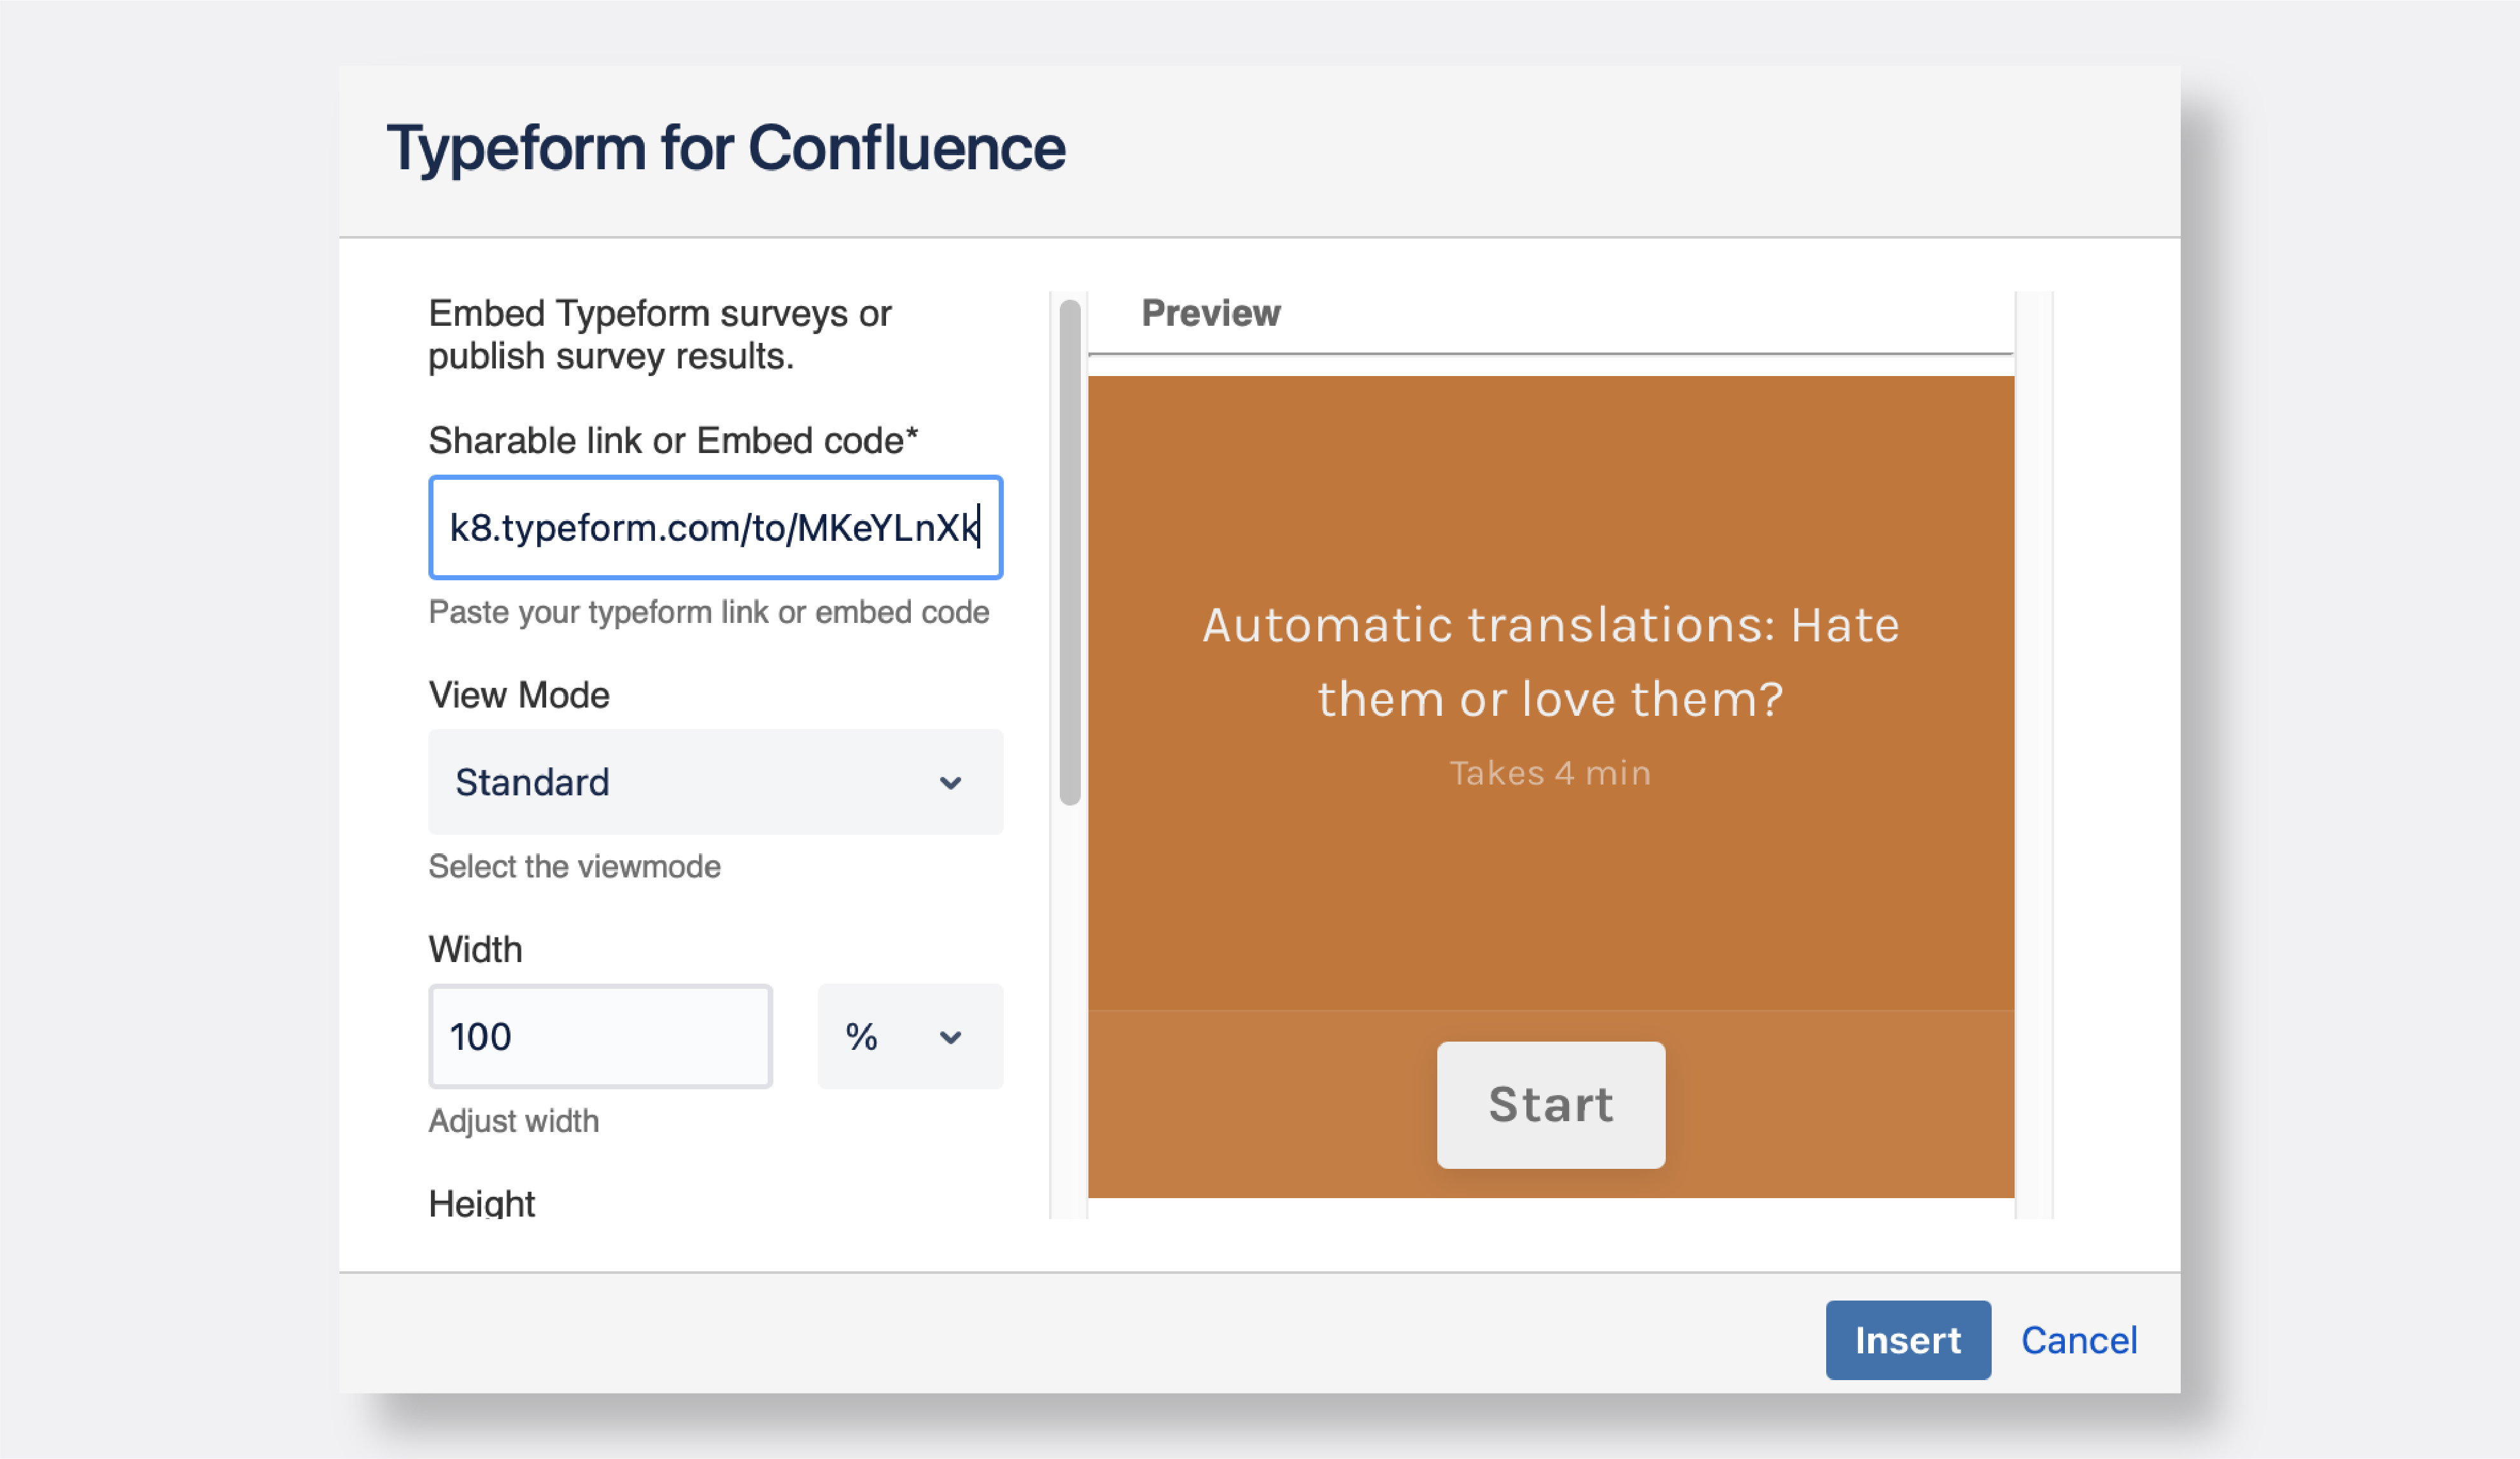This screenshot has width=2520, height=1459.
Task: Click the Insert button
Action: pyautogui.click(x=1908, y=1340)
